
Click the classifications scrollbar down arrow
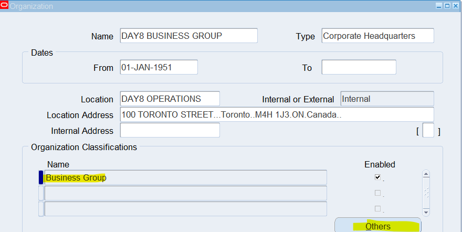click(x=426, y=212)
